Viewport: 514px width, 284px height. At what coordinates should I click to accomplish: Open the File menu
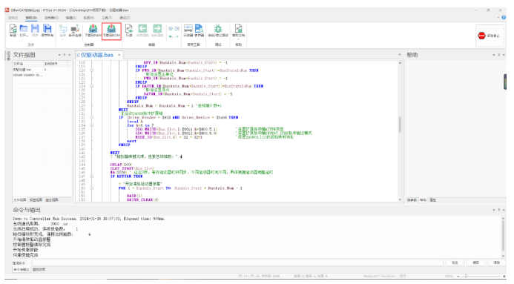pos(13,18)
